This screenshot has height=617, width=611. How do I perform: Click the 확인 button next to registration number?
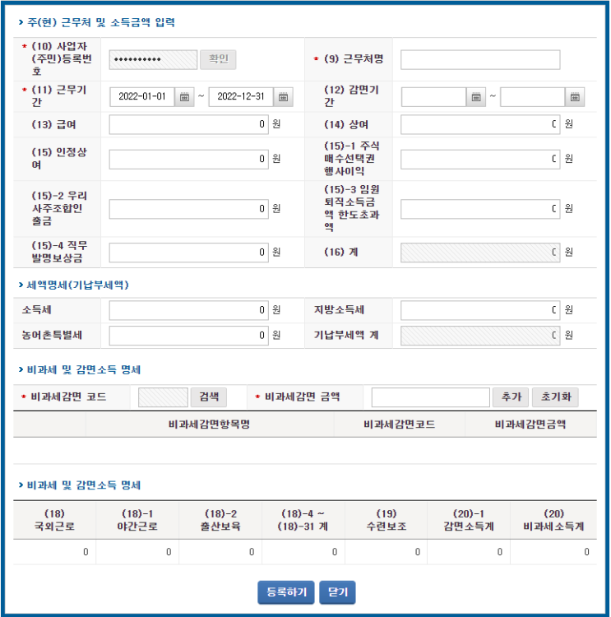coord(218,59)
